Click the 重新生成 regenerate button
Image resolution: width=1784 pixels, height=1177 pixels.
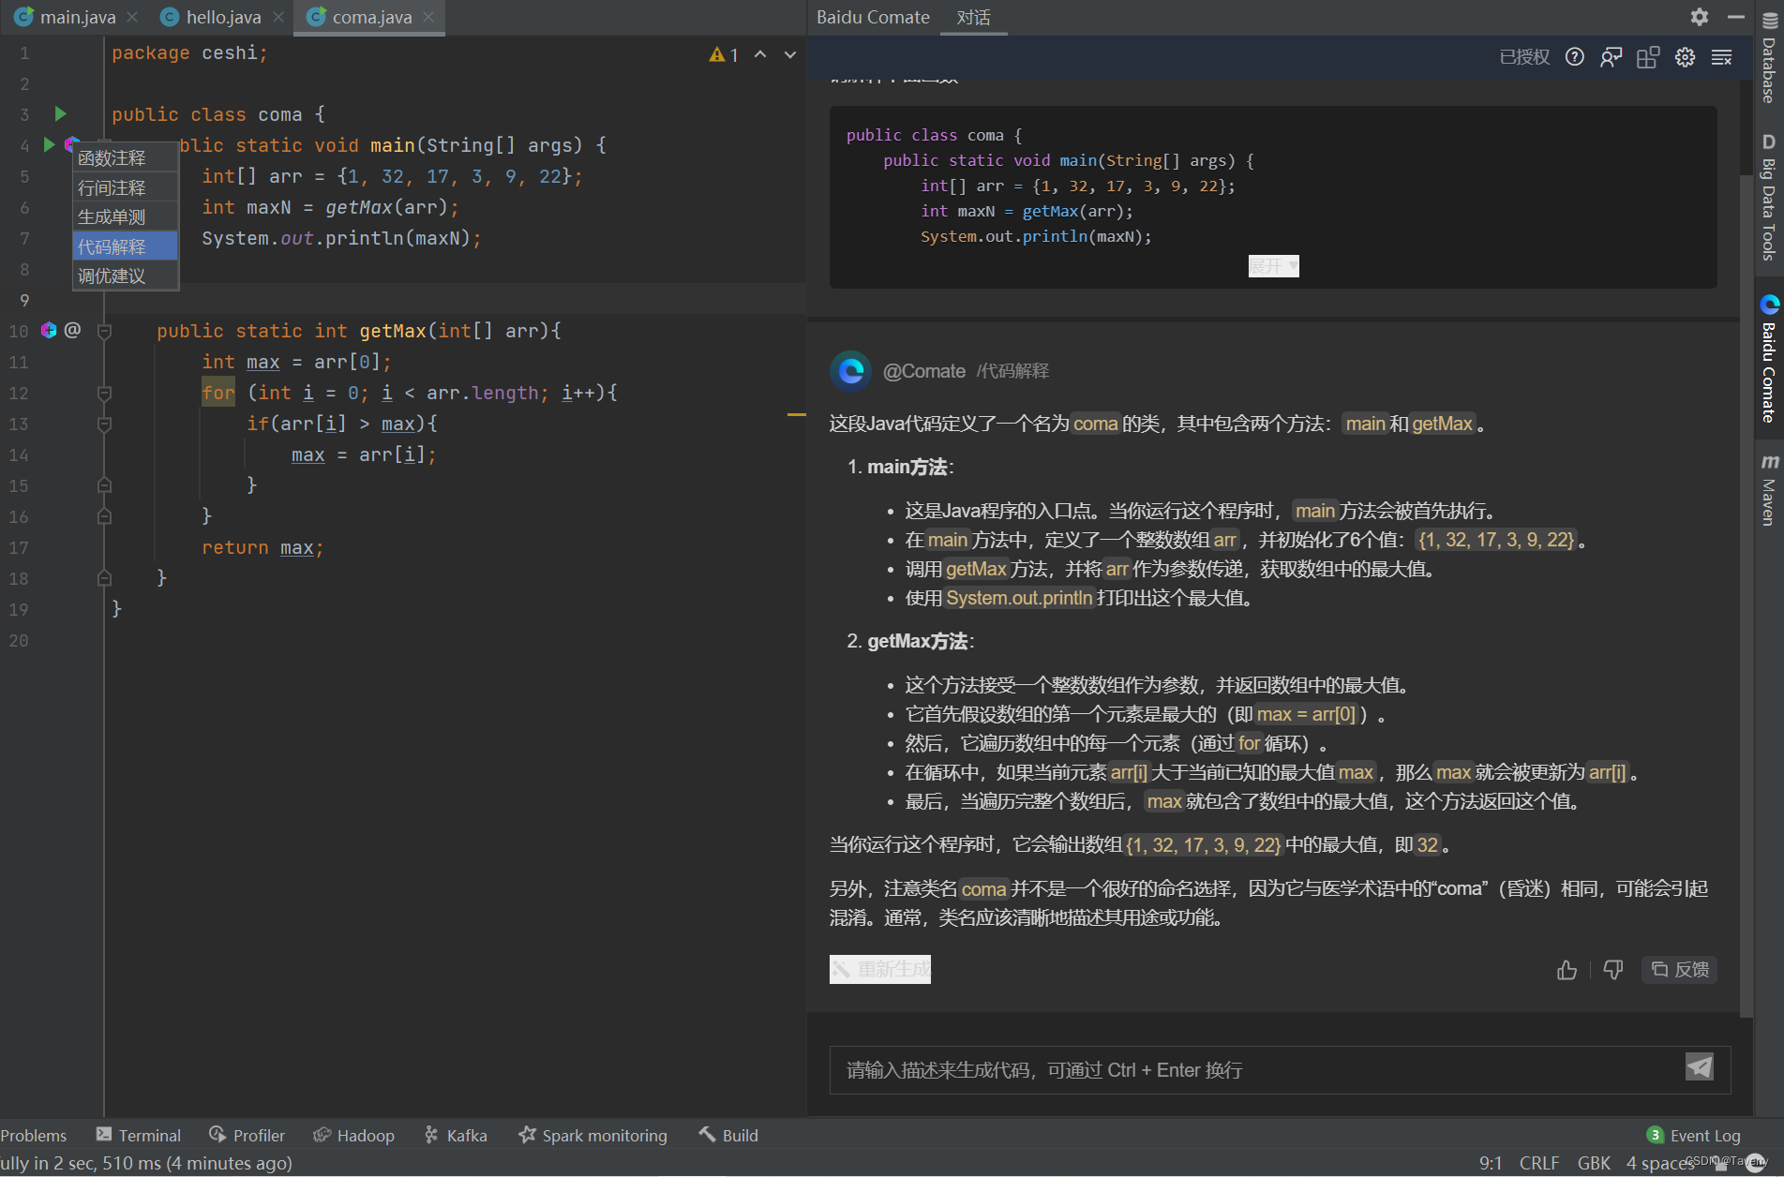tap(880, 969)
